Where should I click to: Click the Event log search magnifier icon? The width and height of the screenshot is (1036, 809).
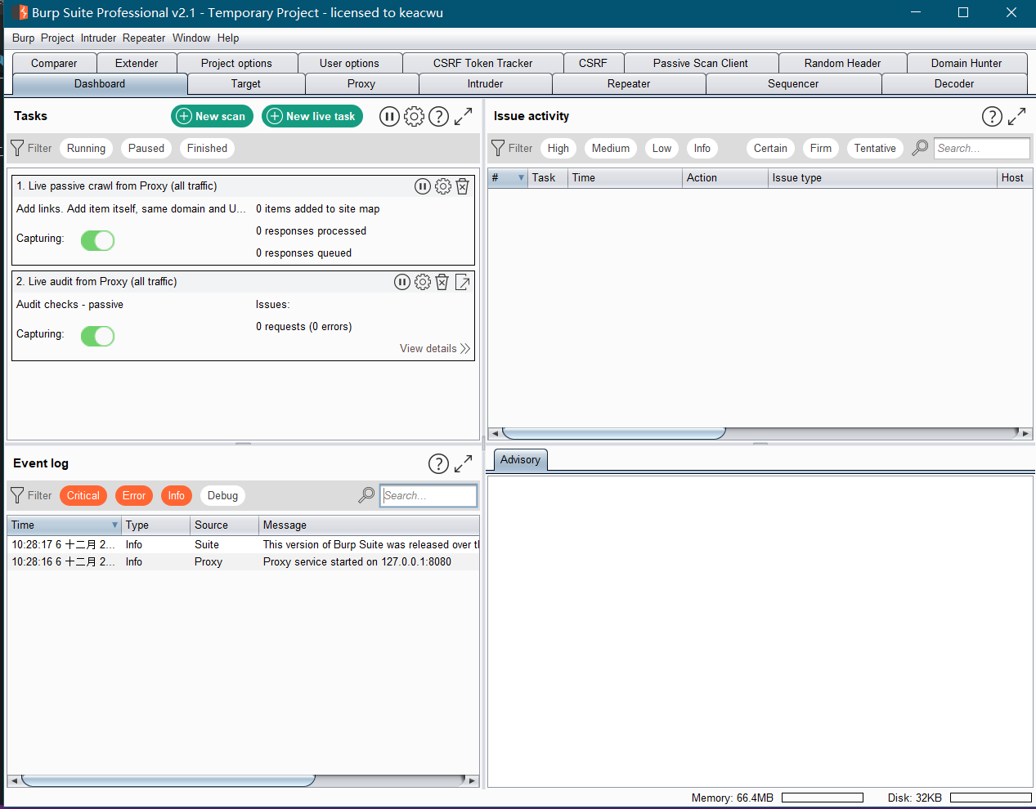pos(366,495)
